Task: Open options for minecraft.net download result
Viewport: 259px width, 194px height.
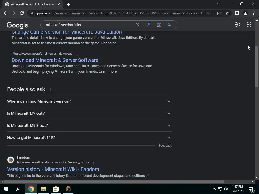Action: click(x=77, y=54)
